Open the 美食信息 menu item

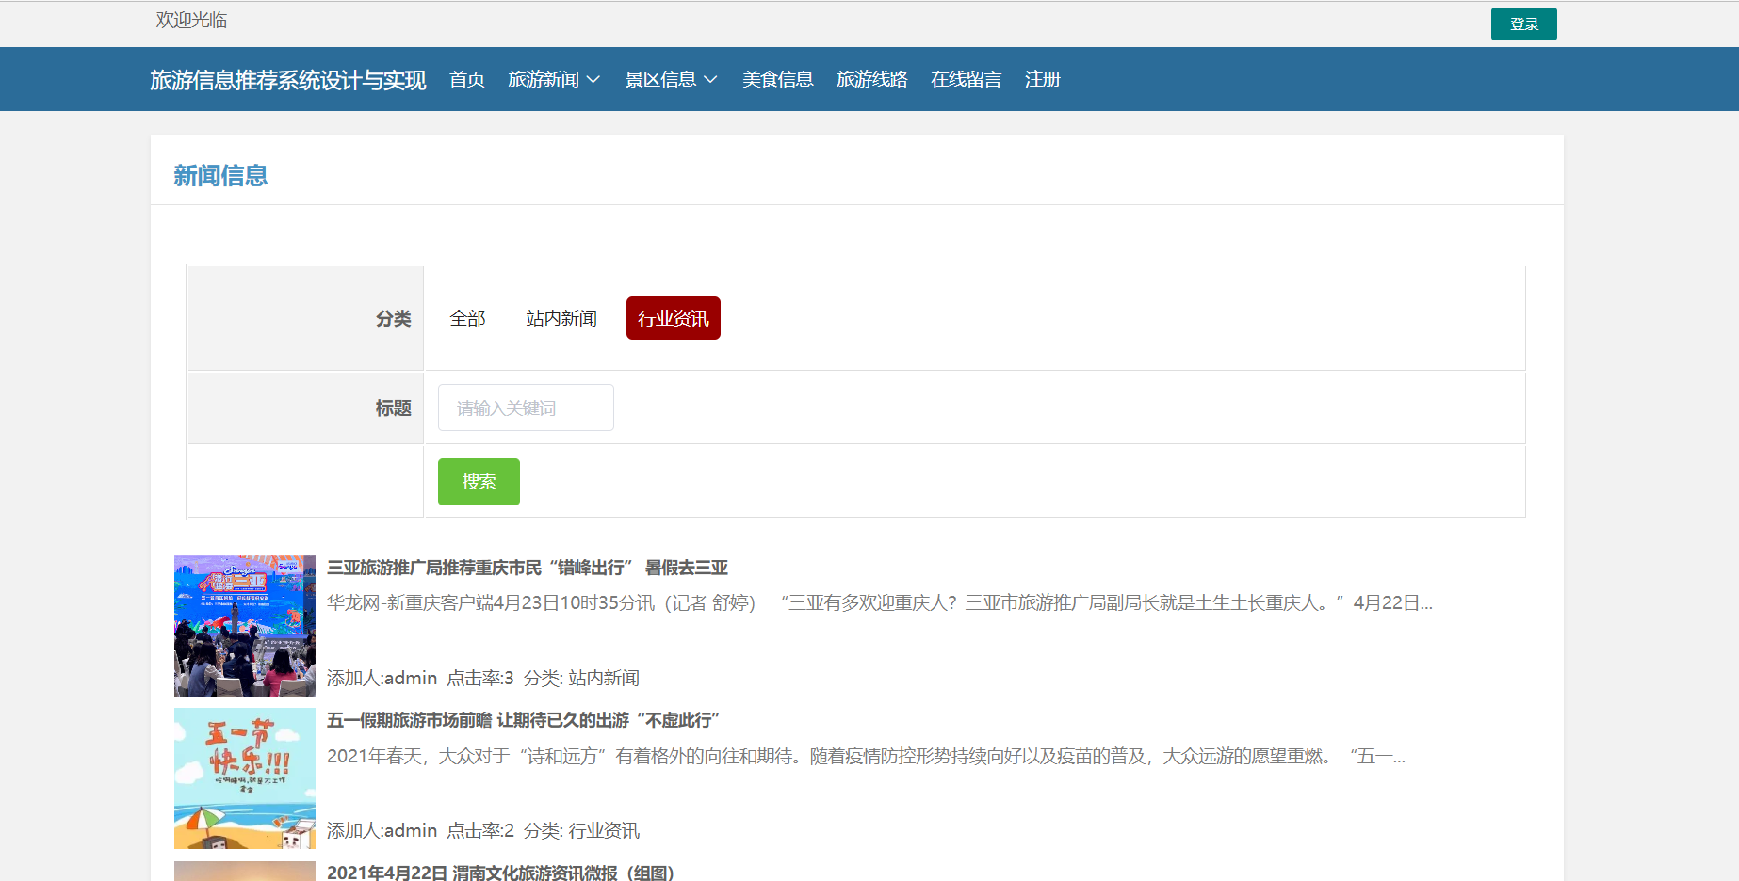778,79
